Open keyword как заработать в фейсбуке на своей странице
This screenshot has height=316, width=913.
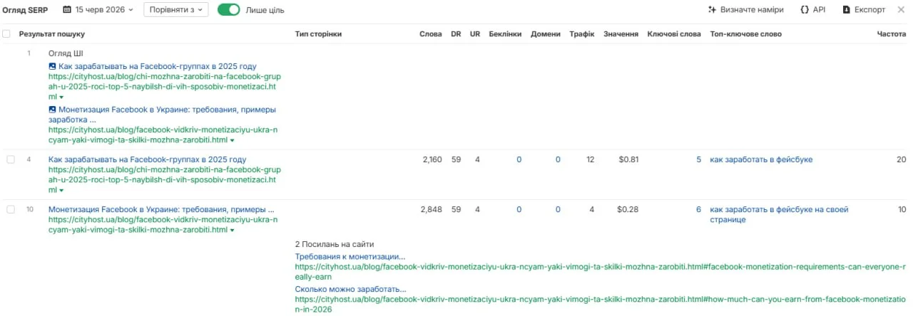[780, 214]
